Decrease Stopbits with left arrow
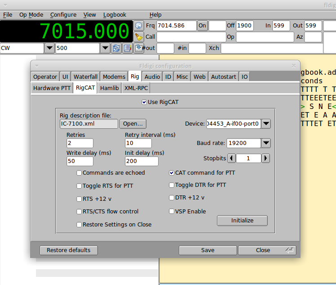336x285 pixels. [x=231, y=158]
